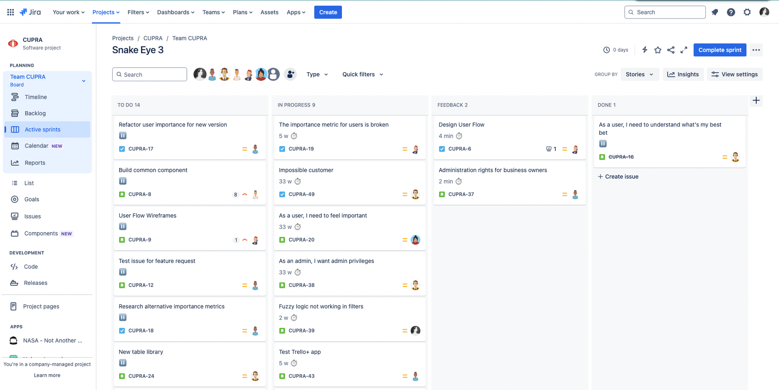Open the board more actions ellipsis

[756, 50]
